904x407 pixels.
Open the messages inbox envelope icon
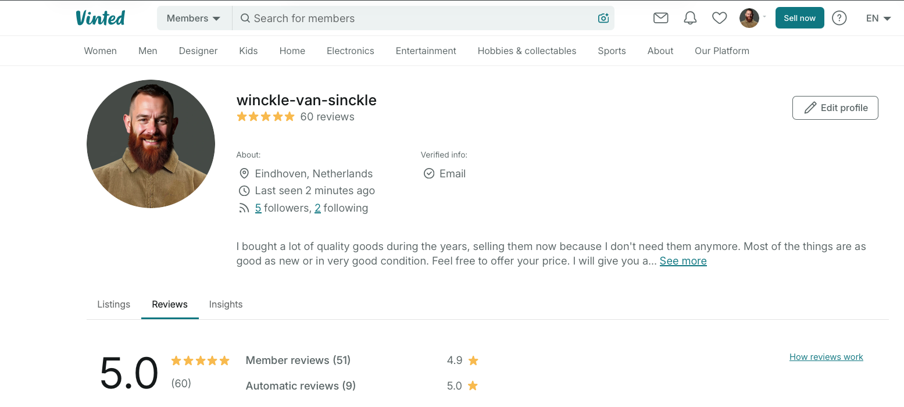click(660, 18)
